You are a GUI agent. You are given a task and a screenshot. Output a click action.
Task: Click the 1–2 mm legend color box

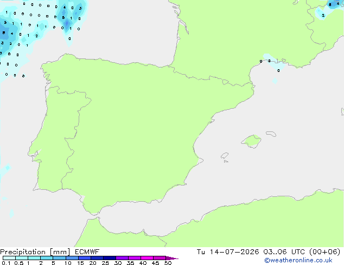pyautogui.click(x=34, y=258)
